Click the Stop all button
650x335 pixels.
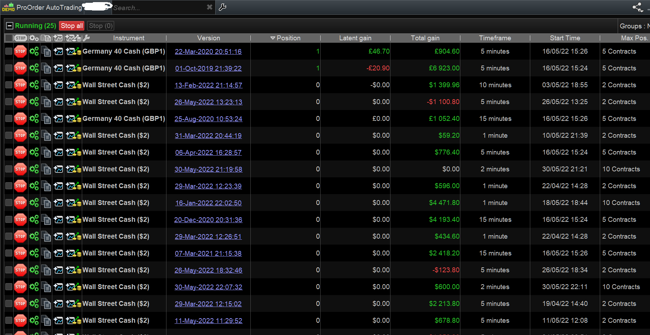click(x=72, y=26)
